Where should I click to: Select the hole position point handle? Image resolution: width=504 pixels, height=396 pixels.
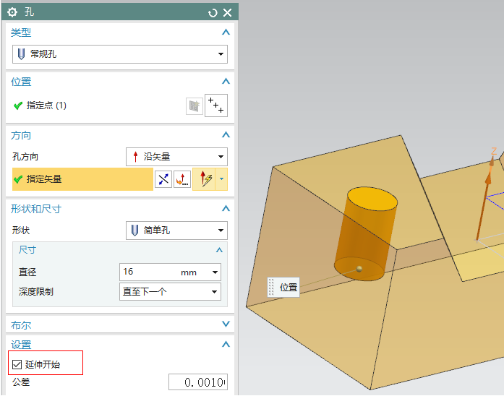pyautogui.click(x=359, y=269)
